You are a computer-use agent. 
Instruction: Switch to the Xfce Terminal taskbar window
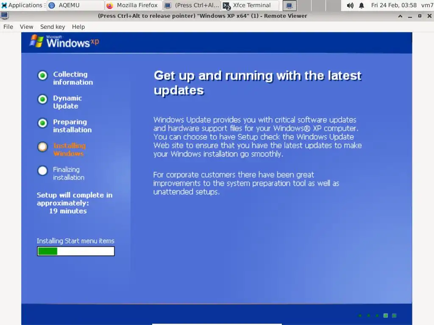point(250,5)
